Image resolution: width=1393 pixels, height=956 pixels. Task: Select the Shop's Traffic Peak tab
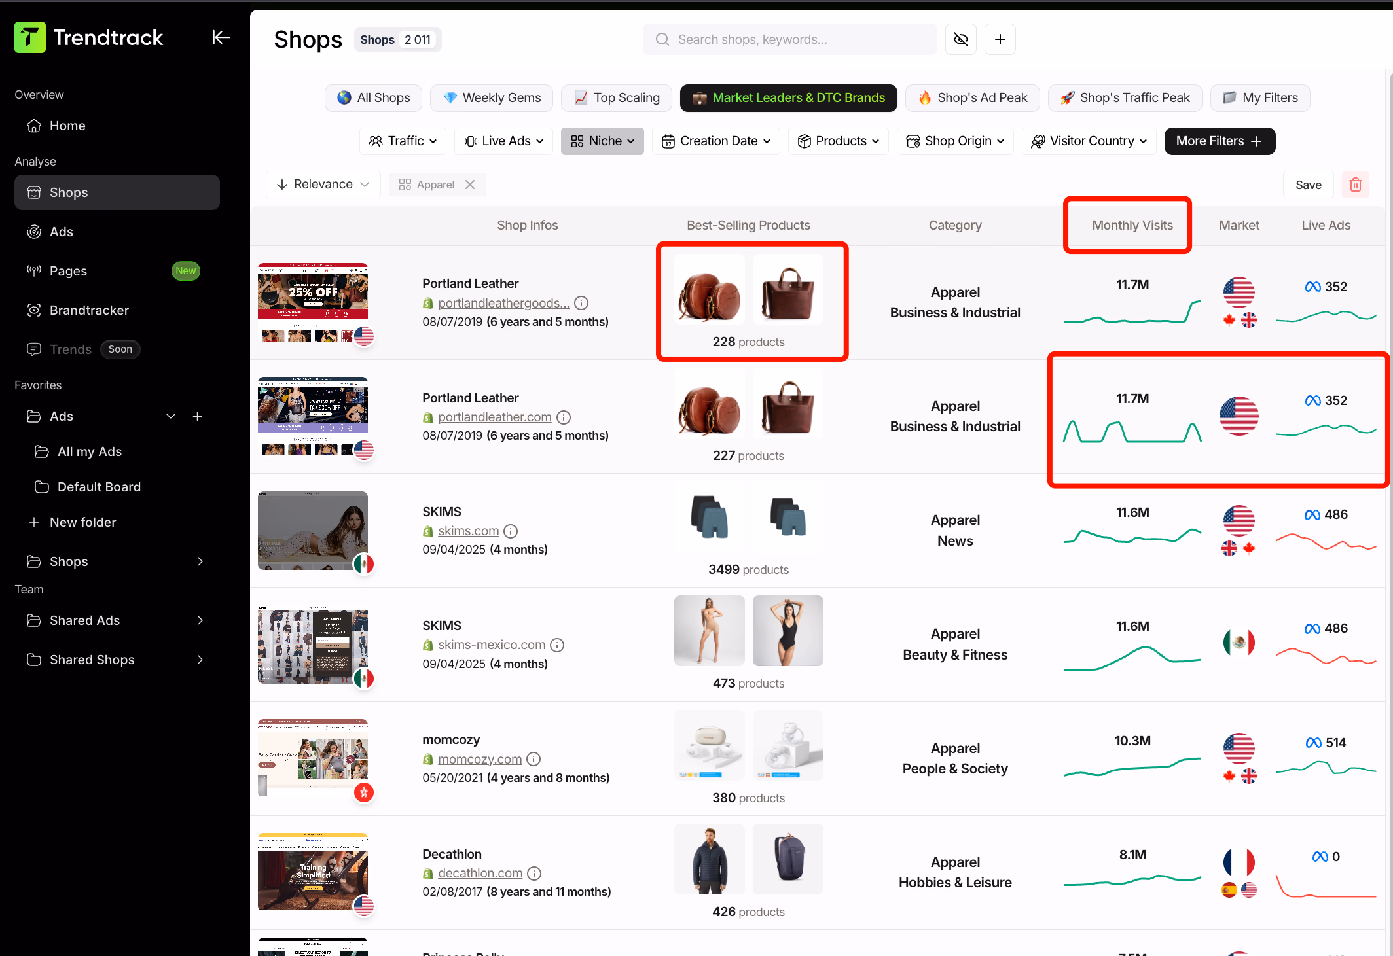[1125, 97]
